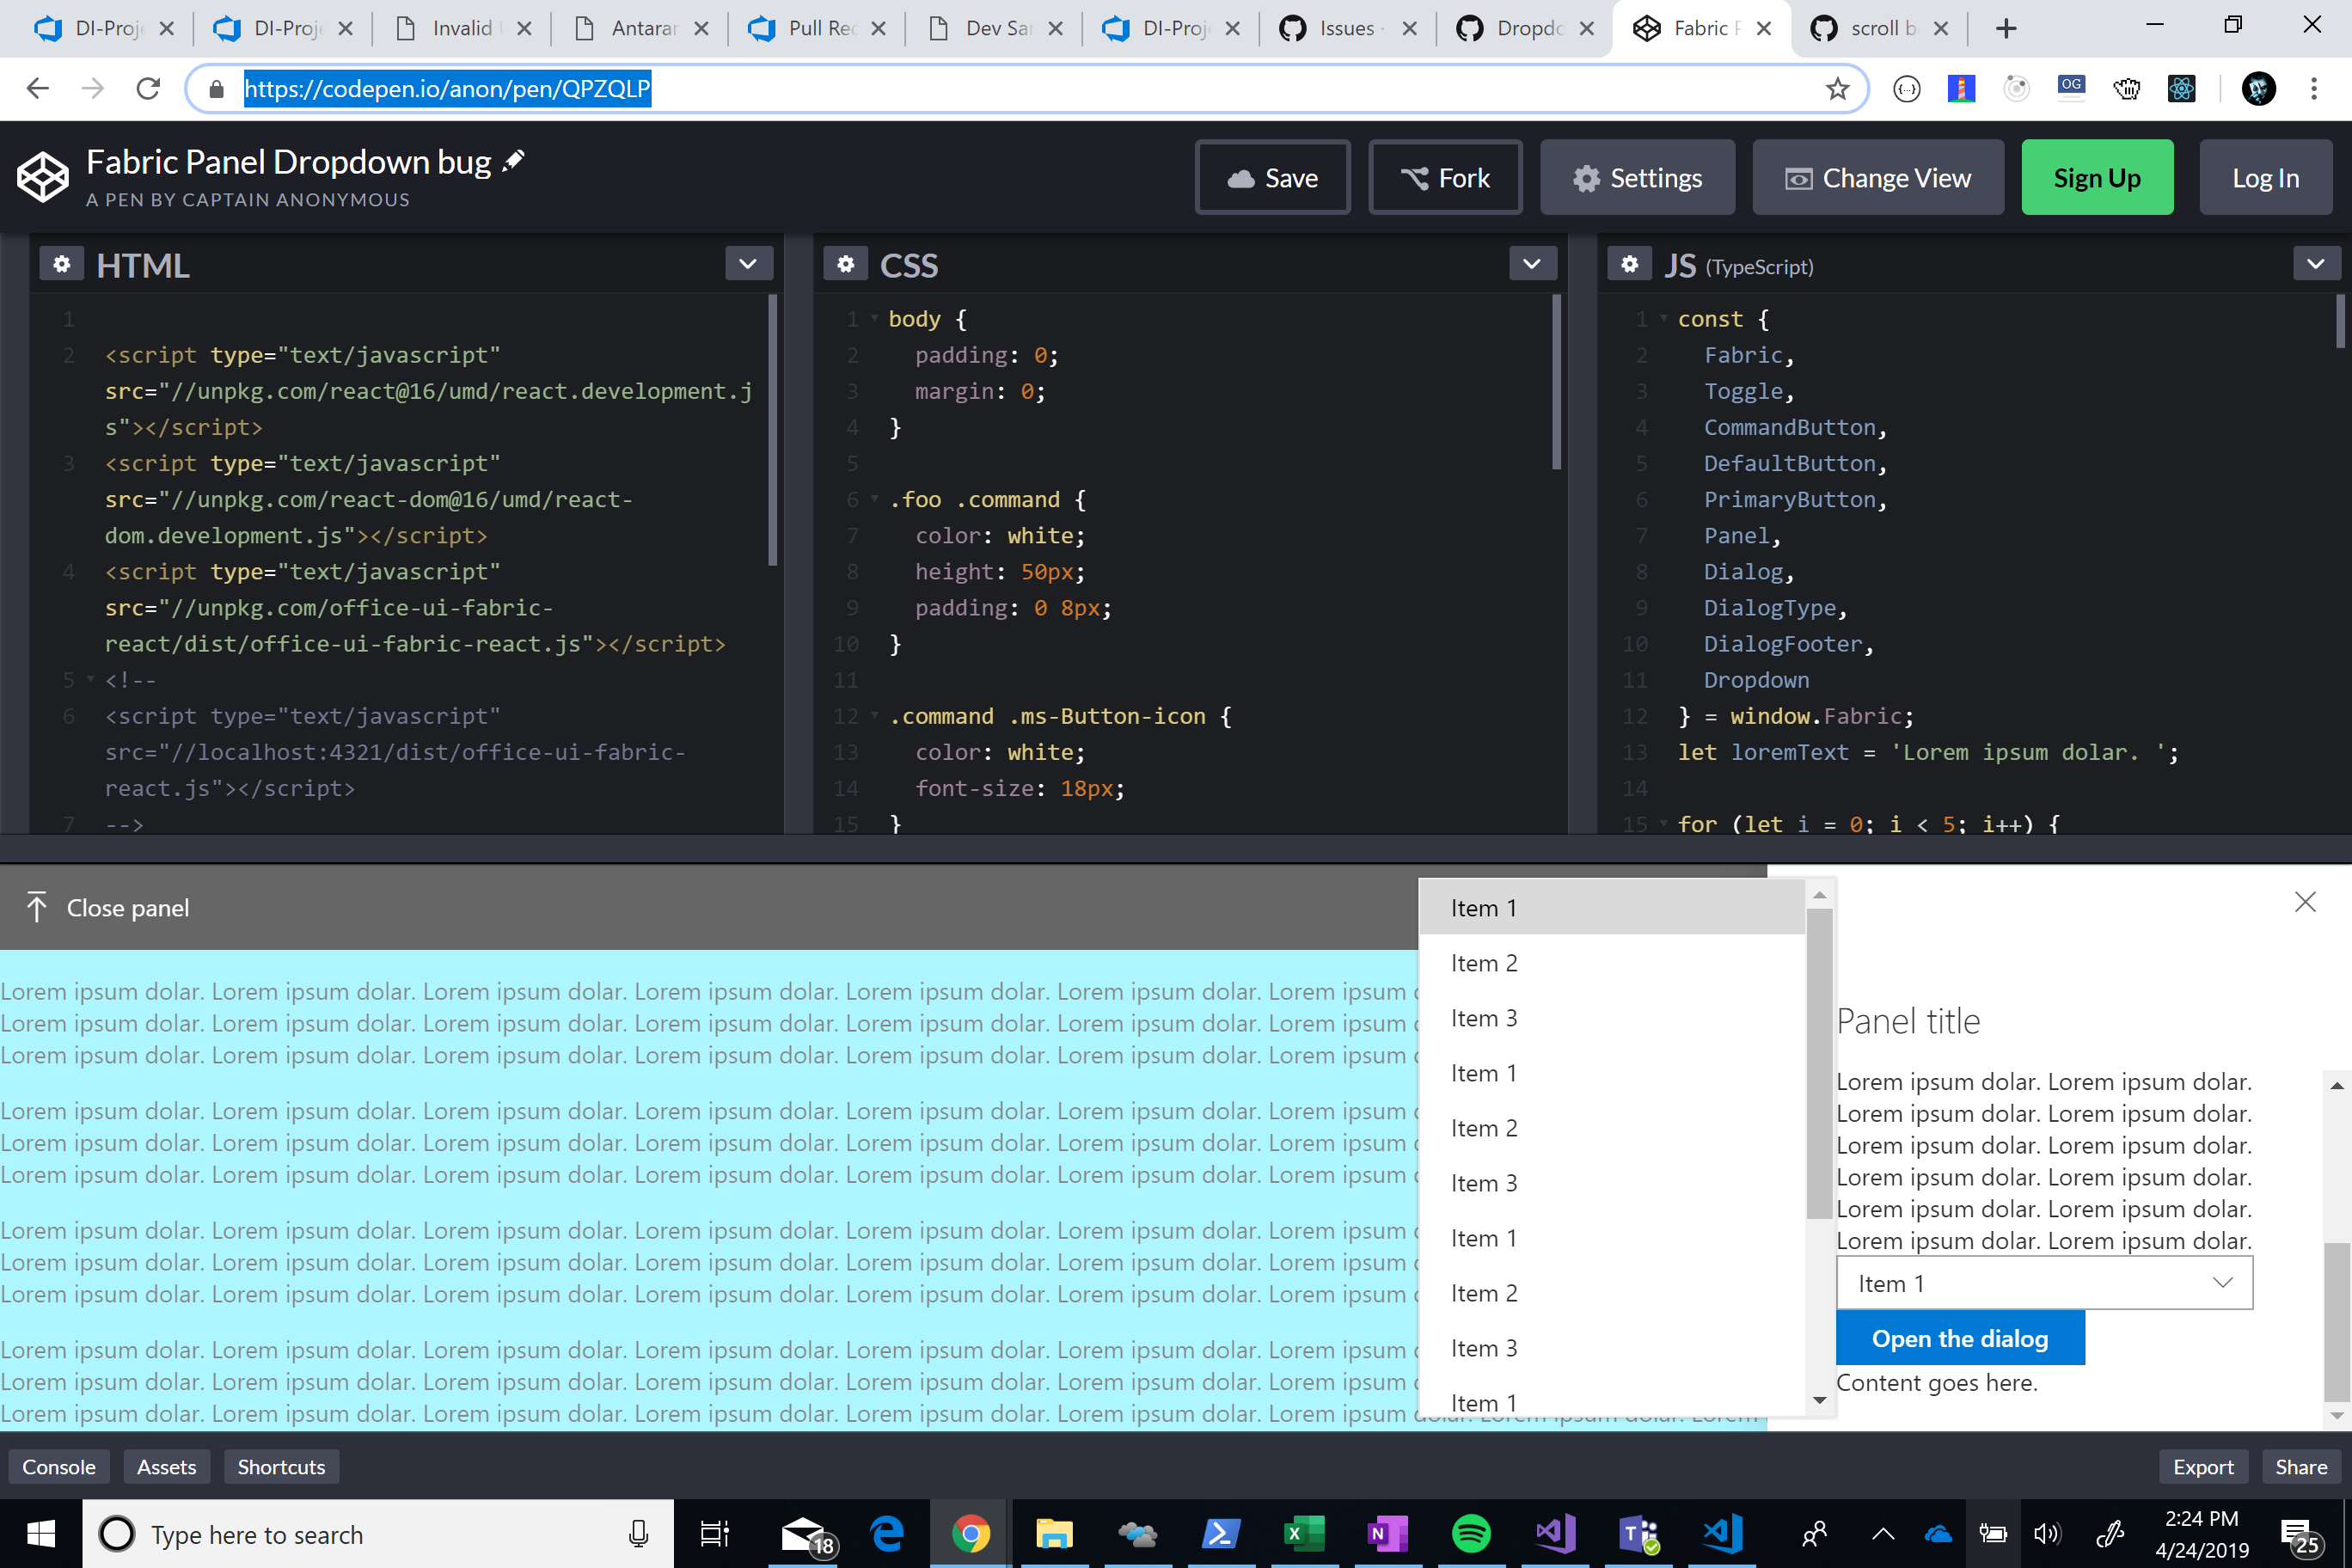Click the Open the dialog button
Screen dimensions: 2352x1568
(x=1959, y=1337)
